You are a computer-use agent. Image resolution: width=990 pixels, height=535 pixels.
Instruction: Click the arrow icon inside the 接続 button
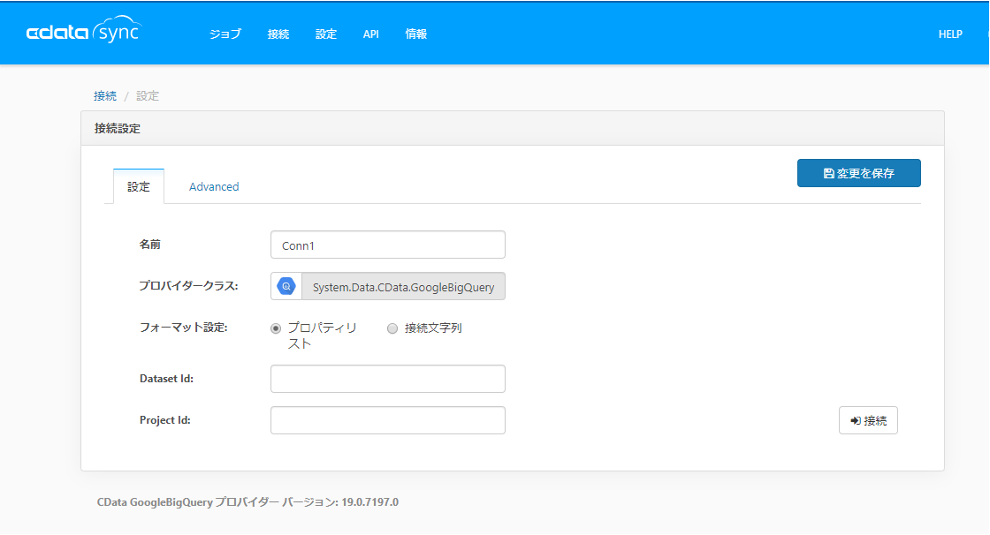pyautogui.click(x=855, y=420)
